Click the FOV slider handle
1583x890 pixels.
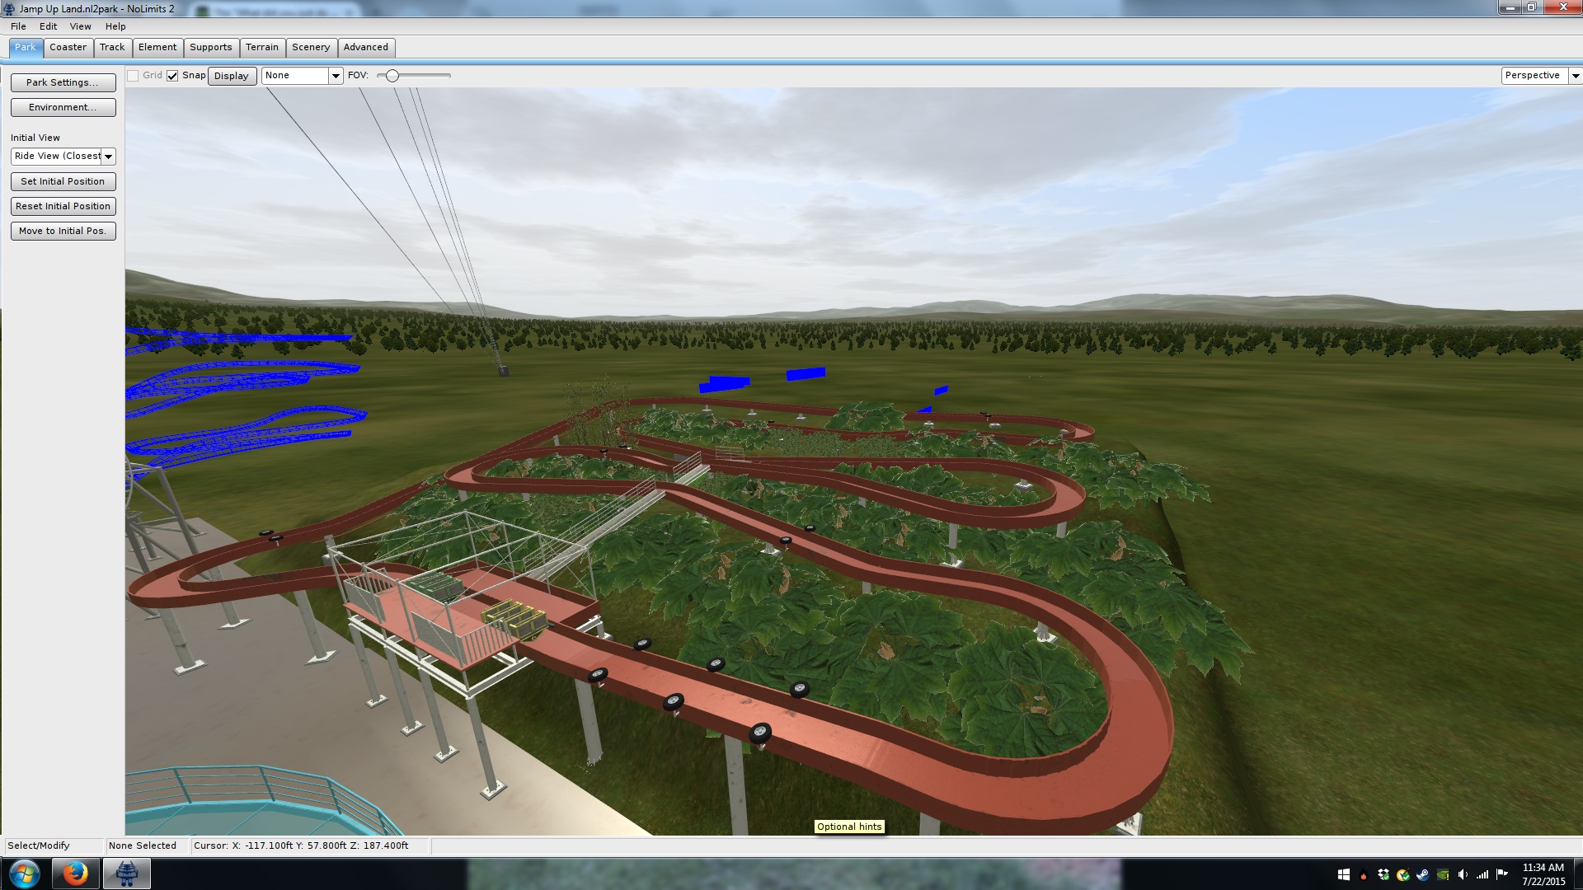click(x=392, y=76)
